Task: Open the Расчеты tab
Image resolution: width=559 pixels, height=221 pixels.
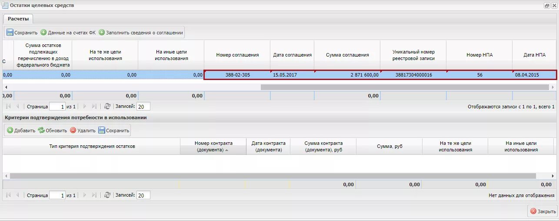Action: [x=18, y=19]
